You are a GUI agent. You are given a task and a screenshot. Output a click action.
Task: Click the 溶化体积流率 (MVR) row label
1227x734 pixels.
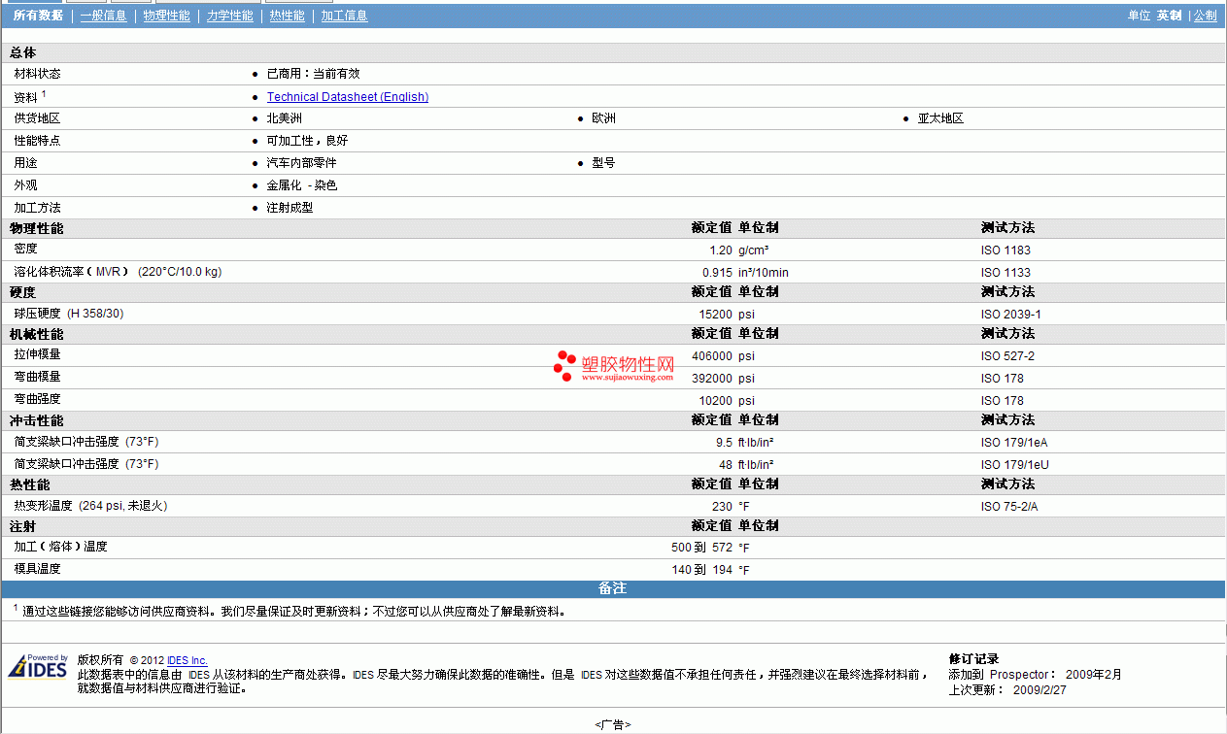[x=118, y=272]
